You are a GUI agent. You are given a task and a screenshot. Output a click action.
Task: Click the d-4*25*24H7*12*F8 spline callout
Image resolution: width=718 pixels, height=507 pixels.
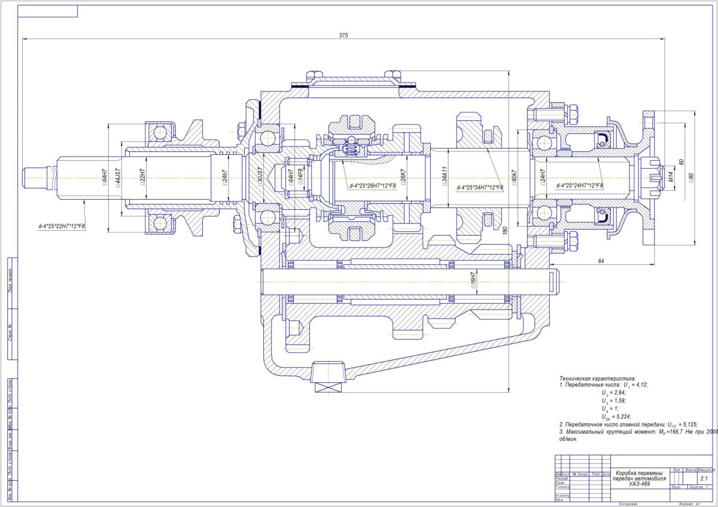click(x=579, y=186)
